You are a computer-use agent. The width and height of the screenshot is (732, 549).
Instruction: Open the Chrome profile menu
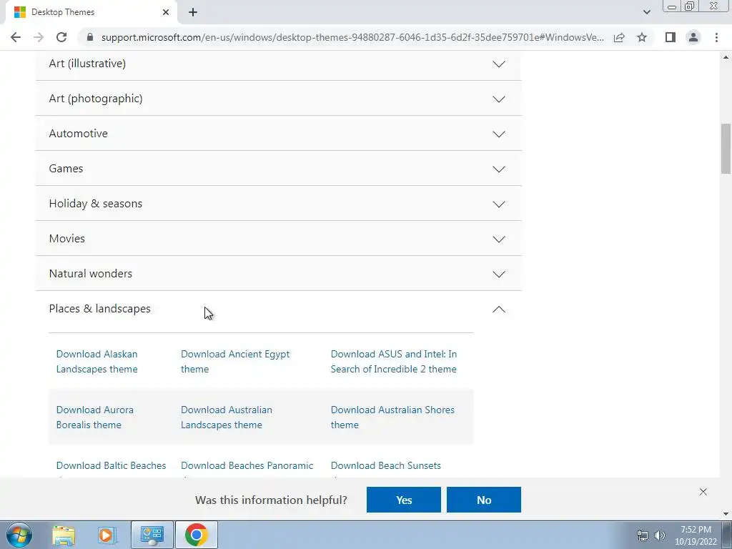(x=693, y=37)
